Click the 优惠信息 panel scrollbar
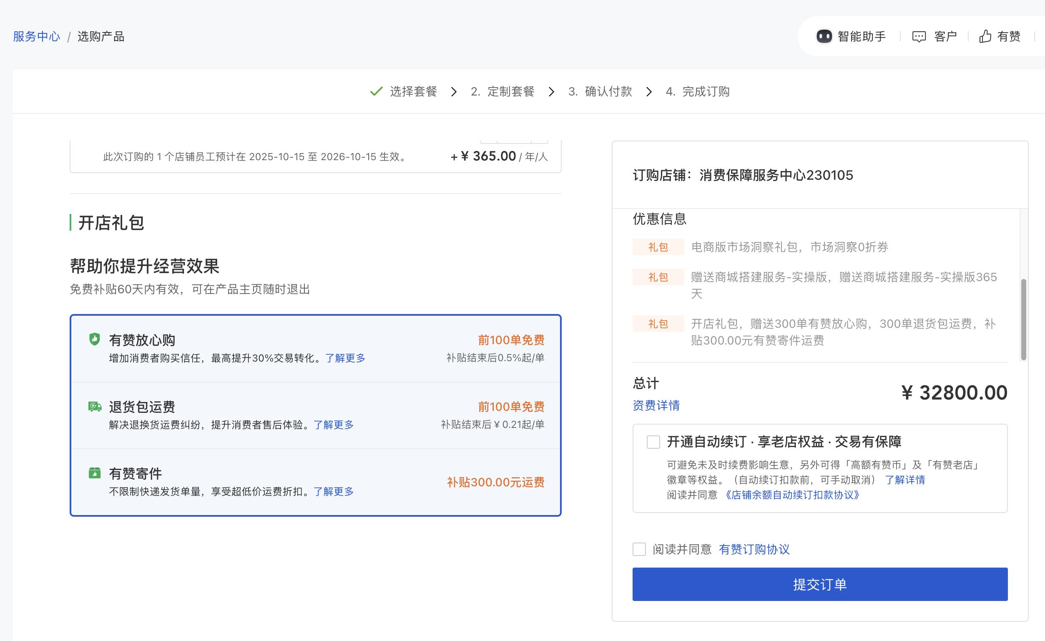Viewport: 1045px width, 641px height. (1023, 319)
